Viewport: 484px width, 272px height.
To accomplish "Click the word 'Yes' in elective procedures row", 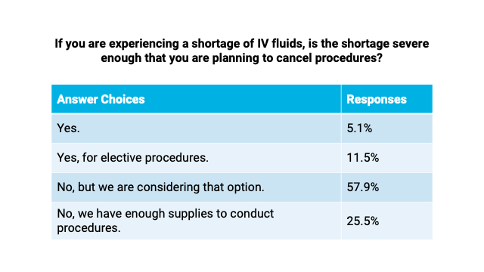I will point(67,158).
